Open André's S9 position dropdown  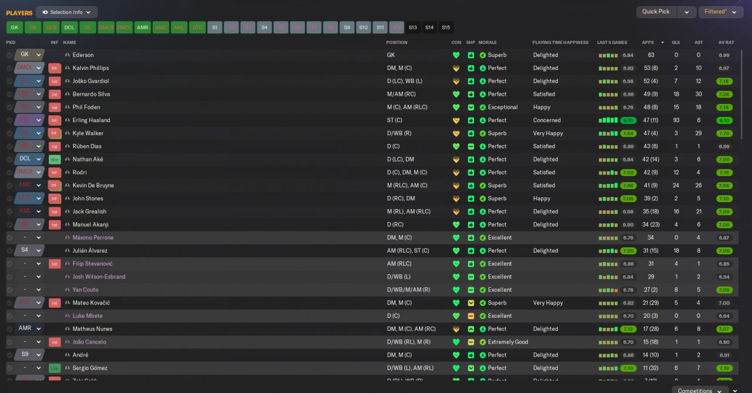click(30, 355)
